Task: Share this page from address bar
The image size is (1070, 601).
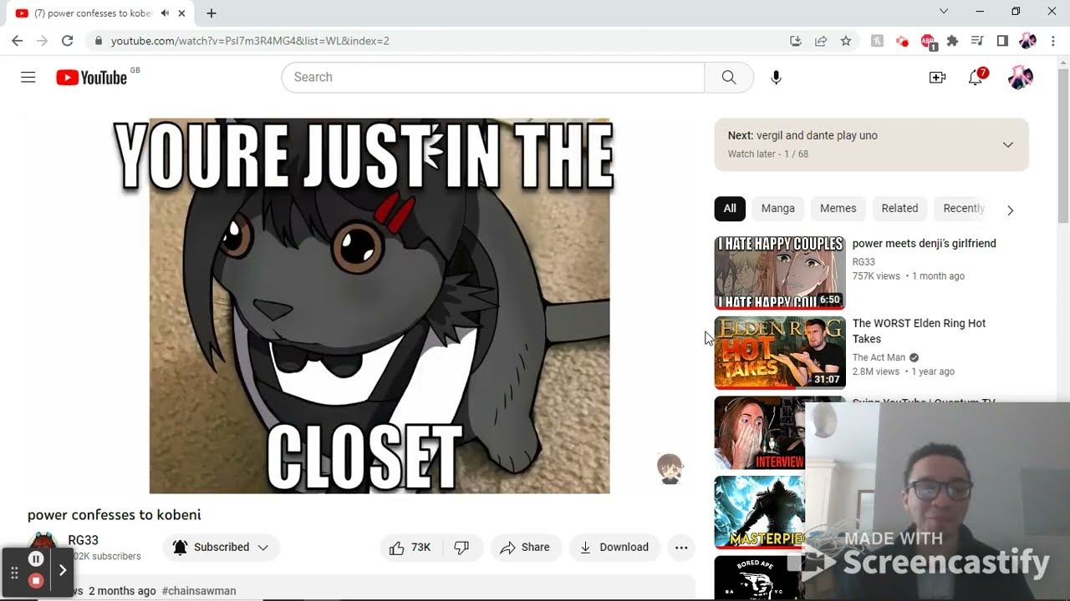Action: (x=820, y=41)
